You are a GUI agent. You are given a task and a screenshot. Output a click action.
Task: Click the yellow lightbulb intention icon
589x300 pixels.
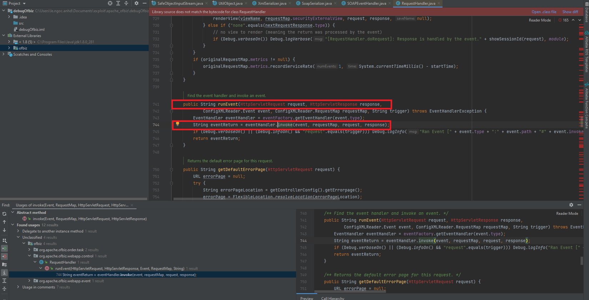(177, 124)
